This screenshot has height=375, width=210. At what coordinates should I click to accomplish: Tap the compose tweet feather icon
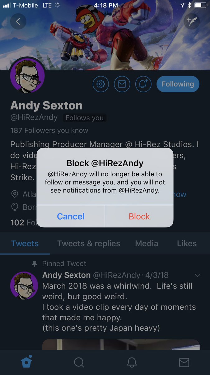pyautogui.click(x=191, y=22)
